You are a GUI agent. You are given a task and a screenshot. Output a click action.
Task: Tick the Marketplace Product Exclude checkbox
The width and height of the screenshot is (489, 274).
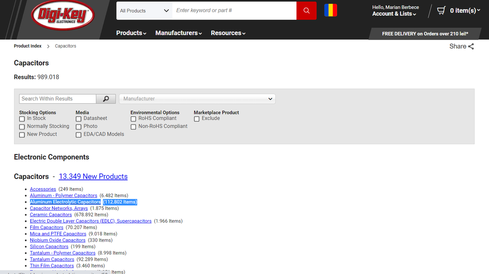point(197,119)
